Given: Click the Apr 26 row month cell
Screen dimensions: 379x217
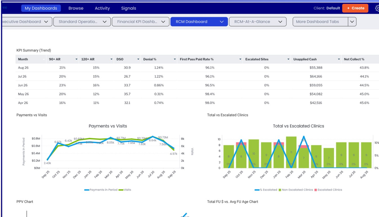Looking at the screenshot, I should click(23, 103).
